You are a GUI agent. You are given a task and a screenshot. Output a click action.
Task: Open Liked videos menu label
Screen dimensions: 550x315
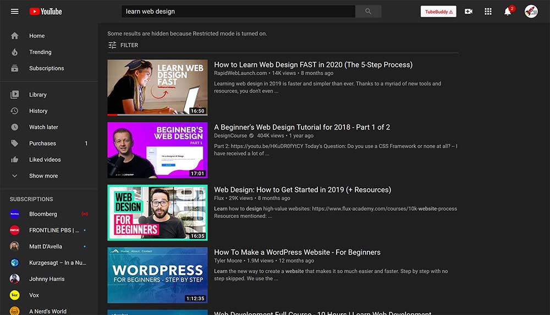click(x=45, y=160)
